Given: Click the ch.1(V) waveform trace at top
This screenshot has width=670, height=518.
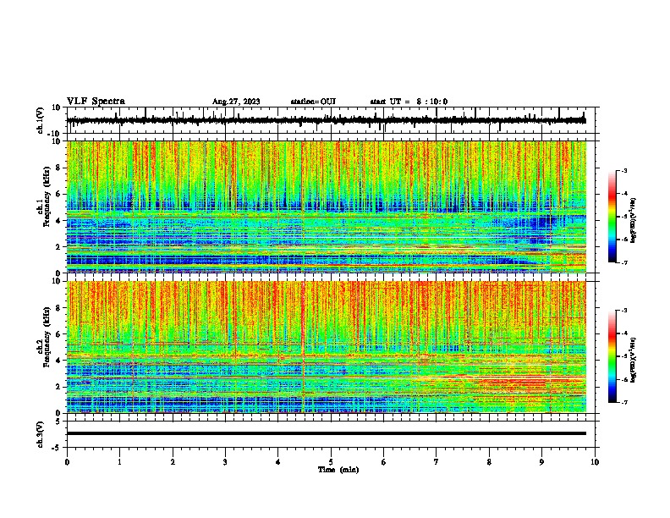Looking at the screenshot, I should click(327, 120).
